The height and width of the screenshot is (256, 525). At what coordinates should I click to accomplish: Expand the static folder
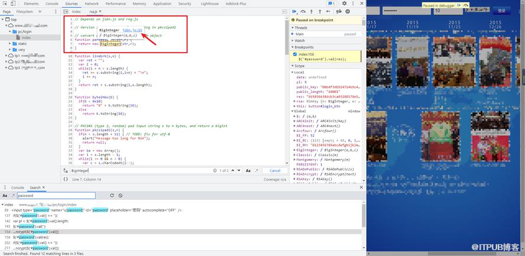point(10,44)
